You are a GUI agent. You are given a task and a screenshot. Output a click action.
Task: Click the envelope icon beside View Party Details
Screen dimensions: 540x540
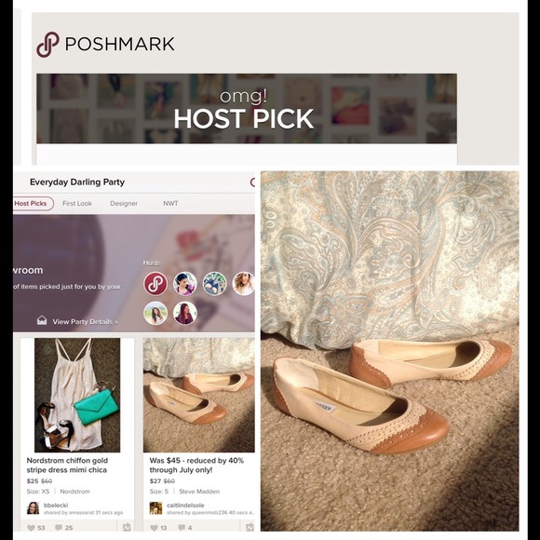click(42, 320)
